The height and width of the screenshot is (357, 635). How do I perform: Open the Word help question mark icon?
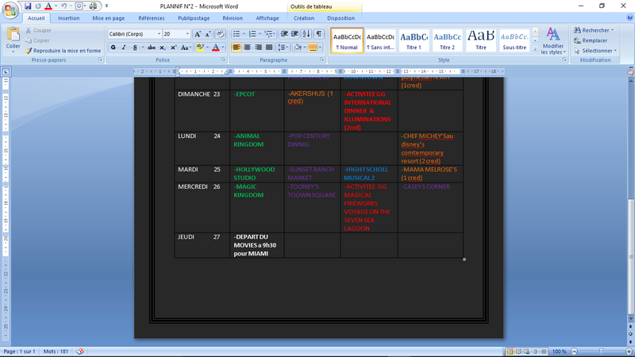pos(629,17)
